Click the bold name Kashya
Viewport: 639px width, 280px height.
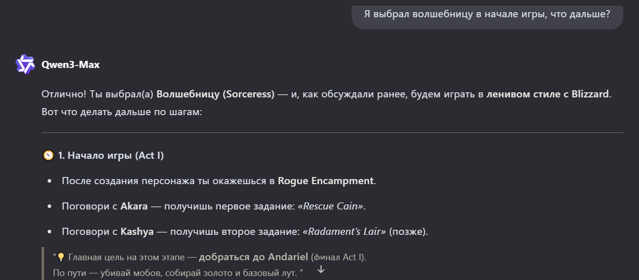click(x=137, y=232)
